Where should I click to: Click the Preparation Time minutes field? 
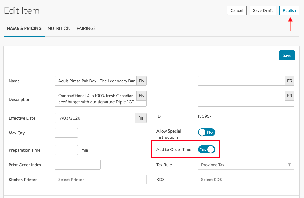click(x=66, y=150)
